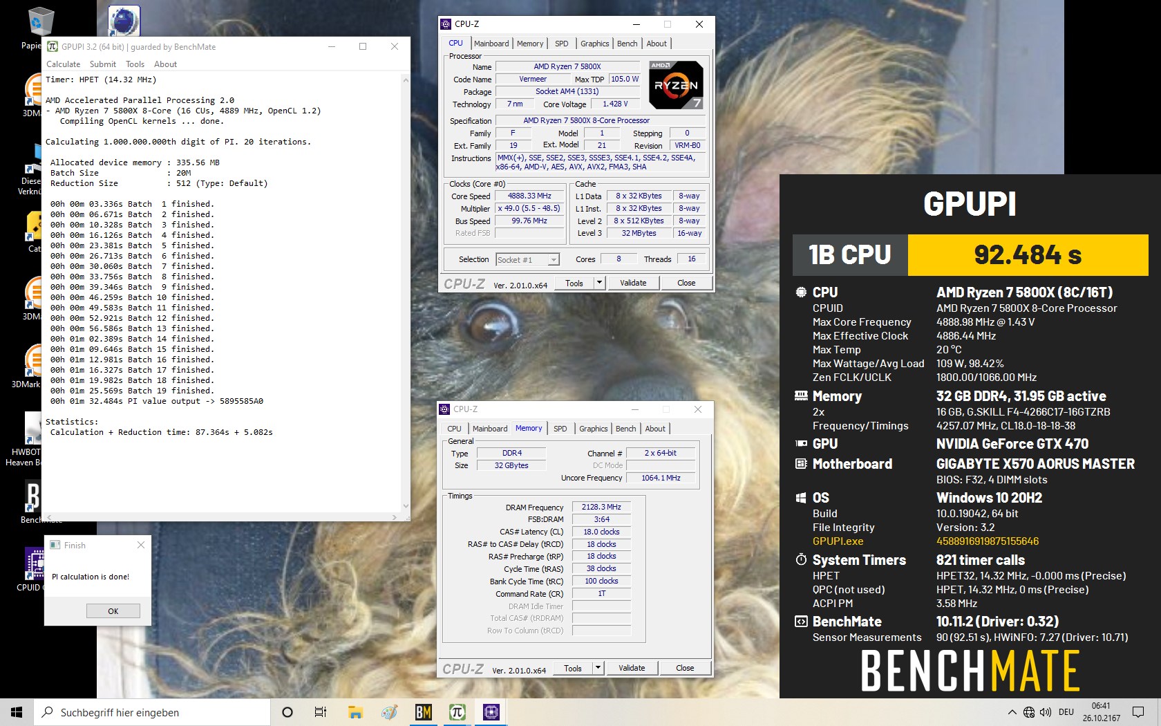Click the AMD Ryzen 7 logo in CPU-Z
The image size is (1161, 726).
[x=676, y=85]
